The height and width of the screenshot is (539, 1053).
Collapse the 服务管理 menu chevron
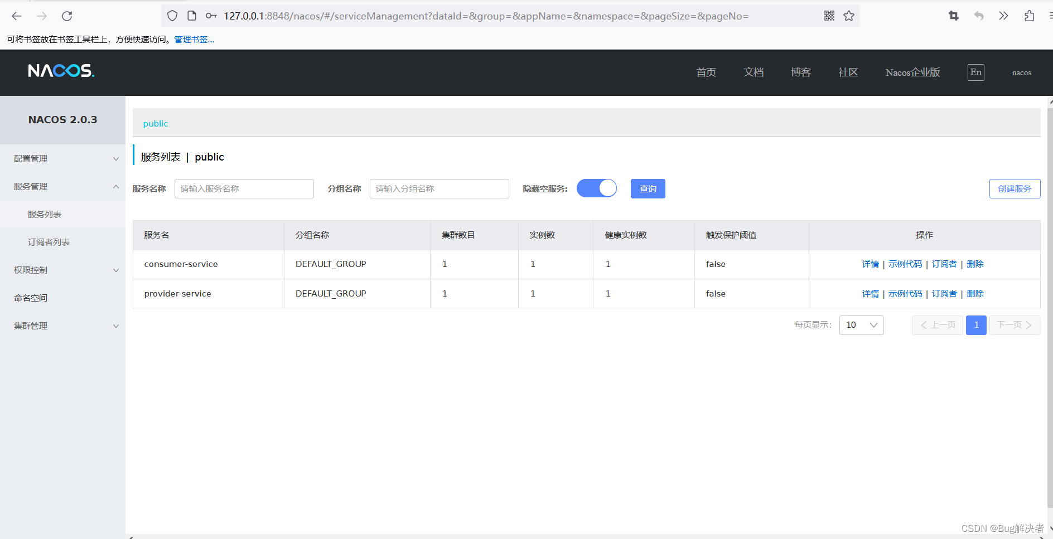click(x=116, y=187)
